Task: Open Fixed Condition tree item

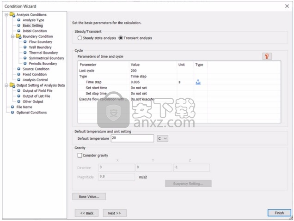Action: (35, 74)
